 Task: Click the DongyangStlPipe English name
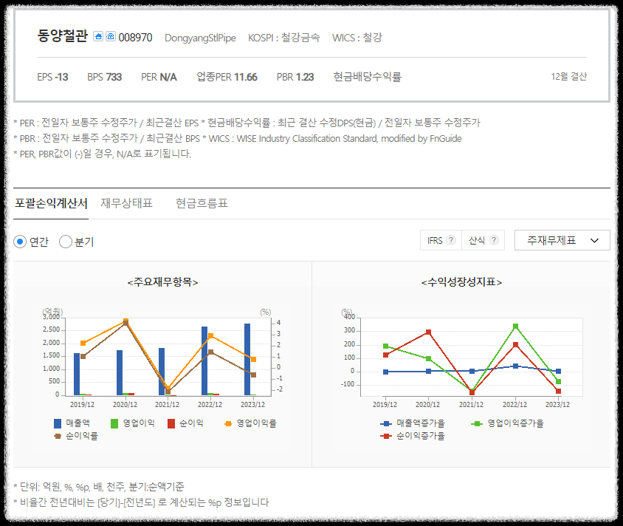click(x=200, y=38)
